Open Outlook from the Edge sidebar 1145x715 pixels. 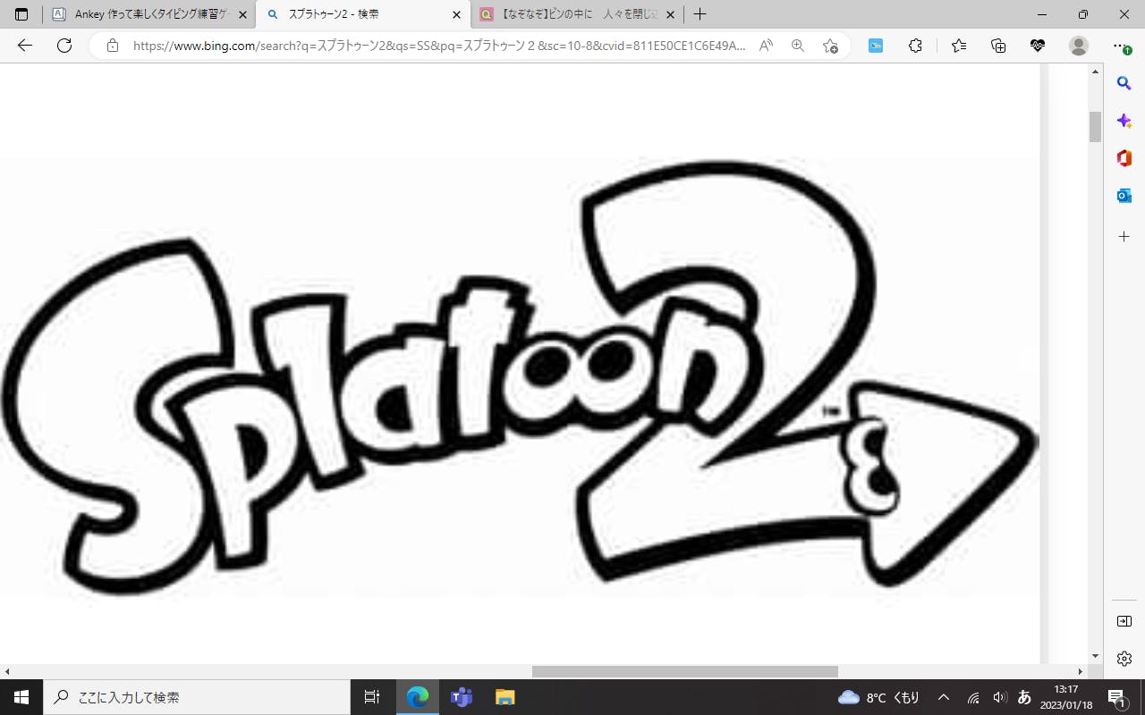tap(1124, 196)
